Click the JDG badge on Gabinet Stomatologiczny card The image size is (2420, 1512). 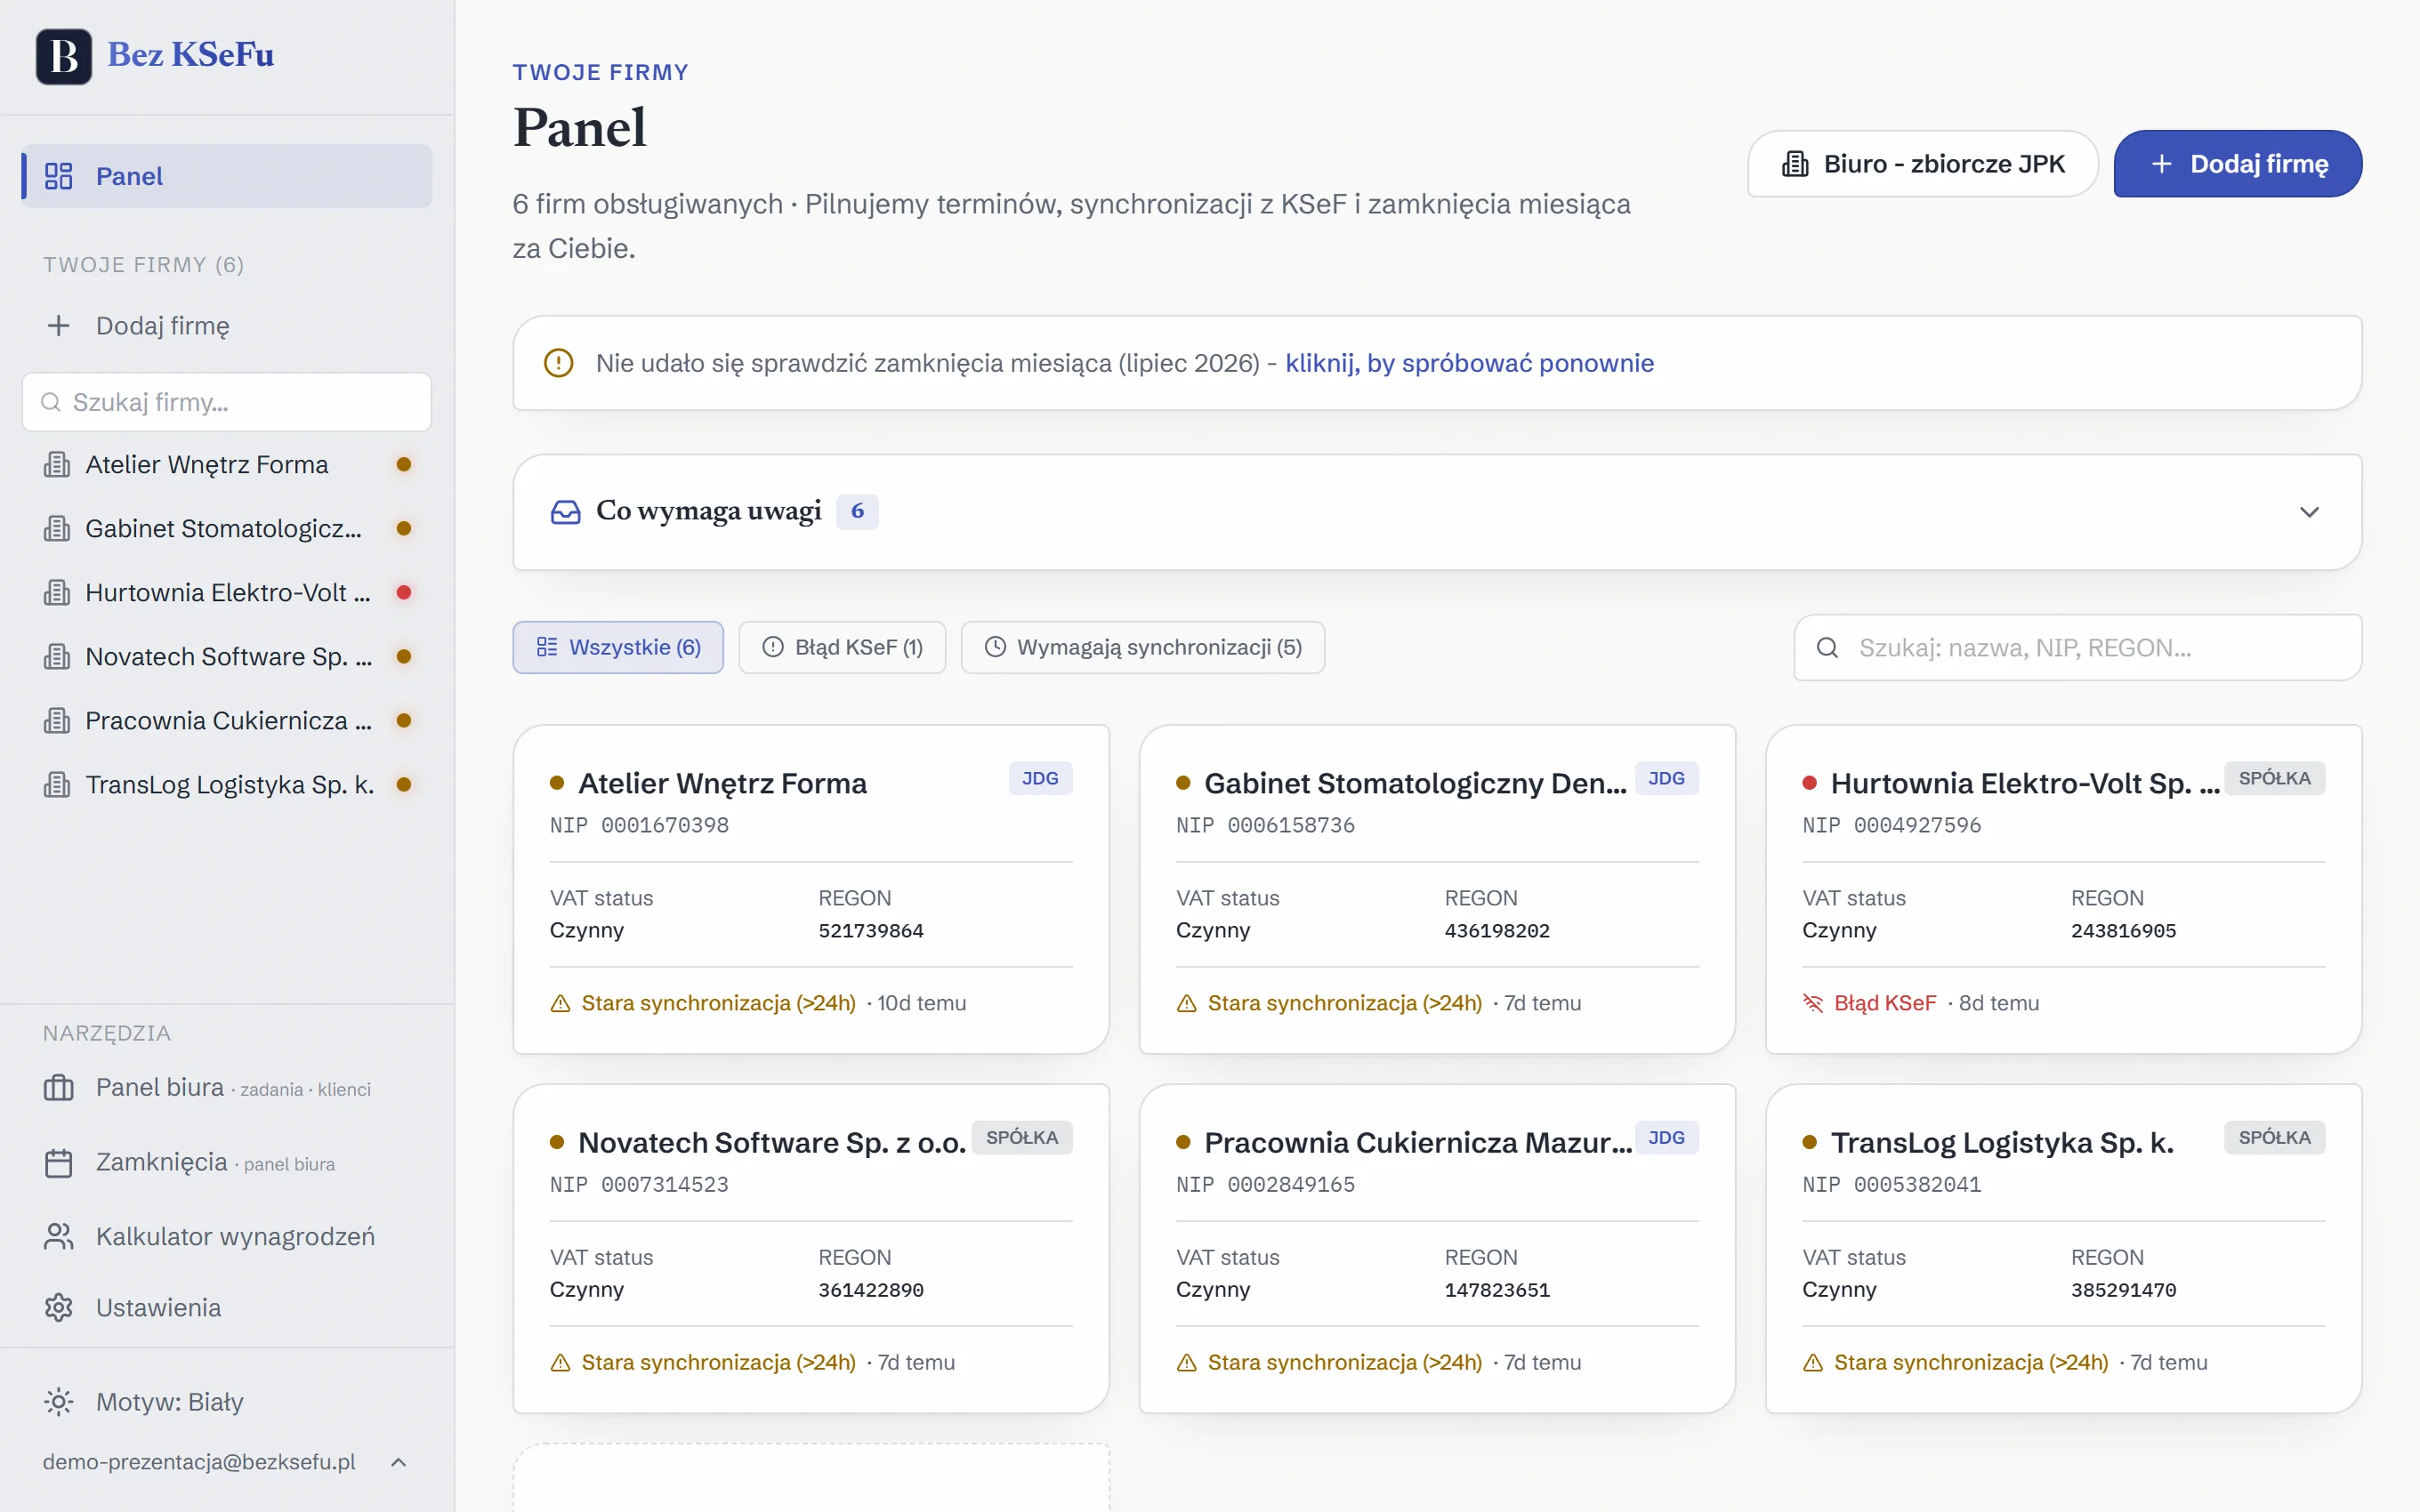coord(1666,779)
